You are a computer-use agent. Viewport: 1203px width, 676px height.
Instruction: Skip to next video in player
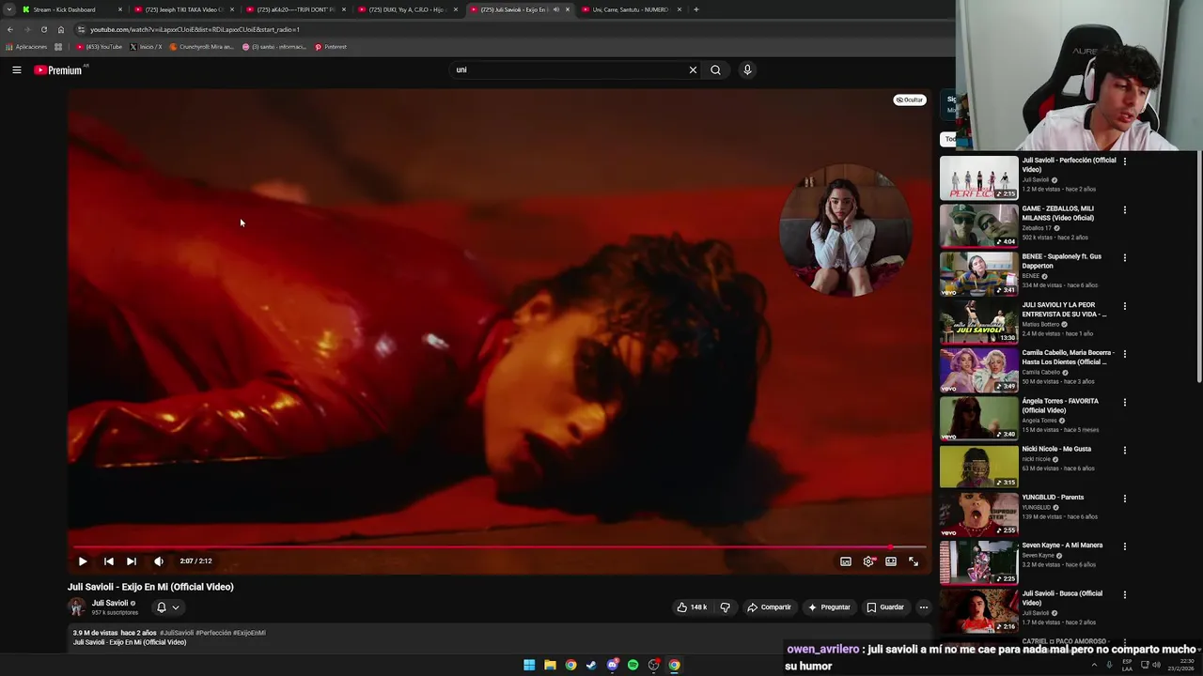(x=132, y=561)
